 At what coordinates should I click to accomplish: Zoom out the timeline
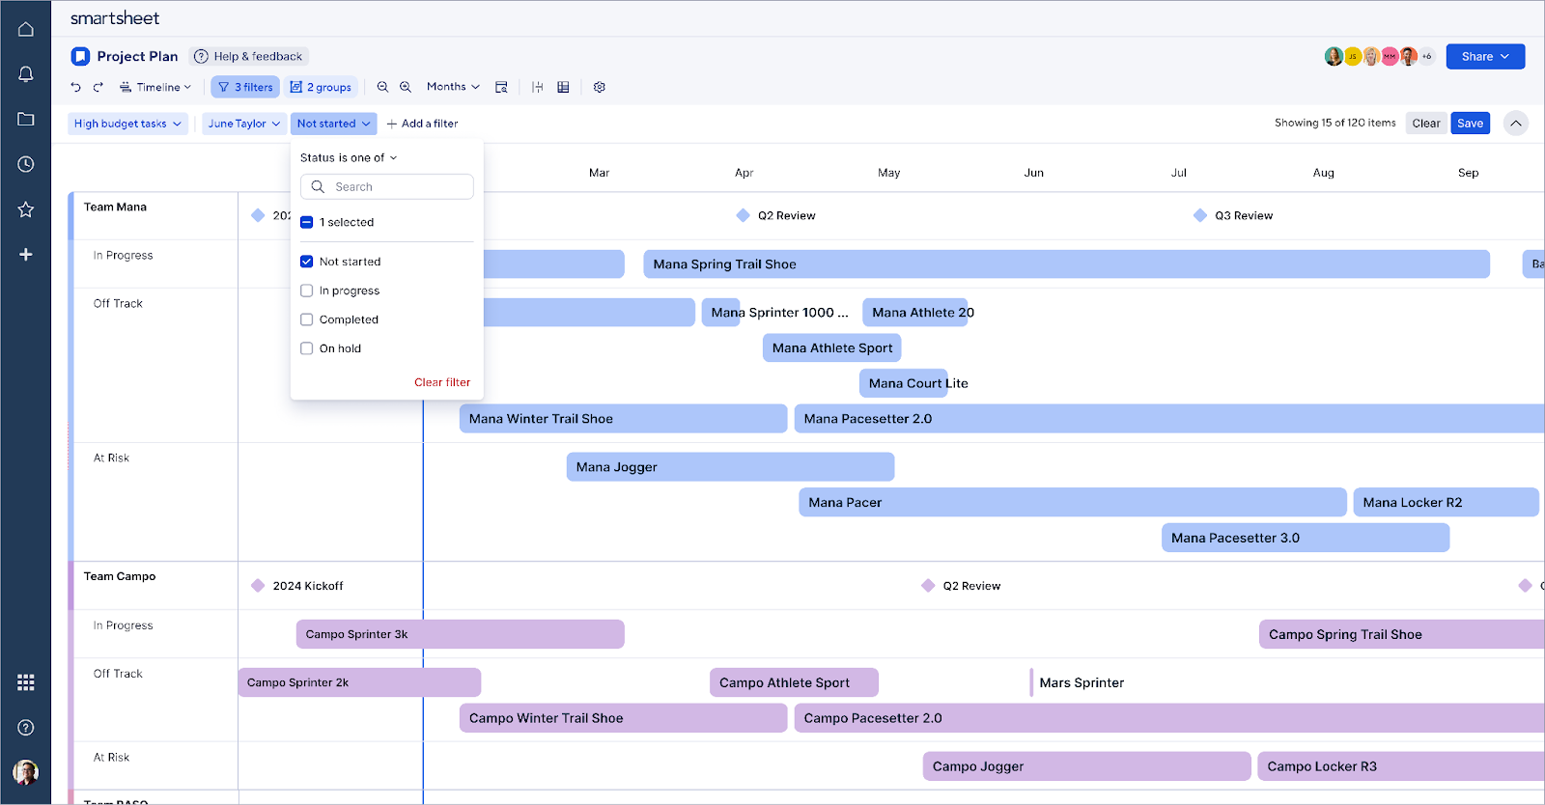(x=382, y=87)
